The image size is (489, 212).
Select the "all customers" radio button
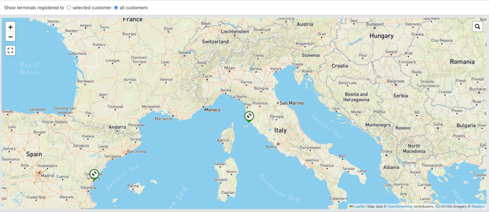[x=116, y=8]
